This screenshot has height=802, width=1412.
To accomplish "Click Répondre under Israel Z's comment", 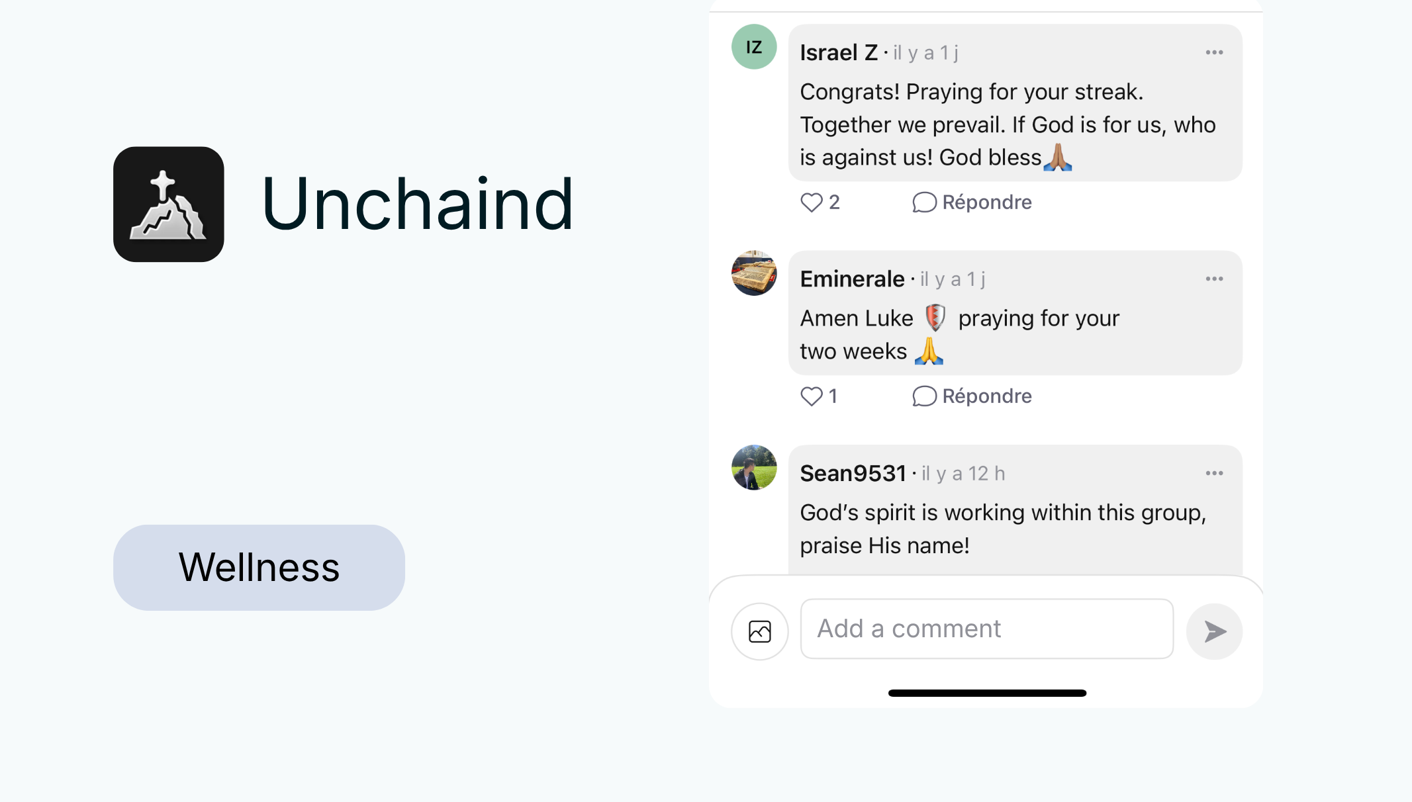I will [x=986, y=202].
